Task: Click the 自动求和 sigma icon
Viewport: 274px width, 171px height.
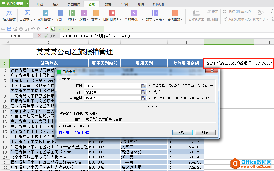Action: pyautogui.click(x=27, y=13)
